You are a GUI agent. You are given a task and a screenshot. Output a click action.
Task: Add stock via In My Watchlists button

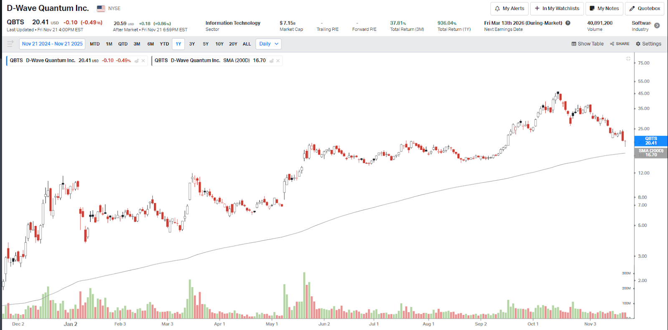point(557,8)
